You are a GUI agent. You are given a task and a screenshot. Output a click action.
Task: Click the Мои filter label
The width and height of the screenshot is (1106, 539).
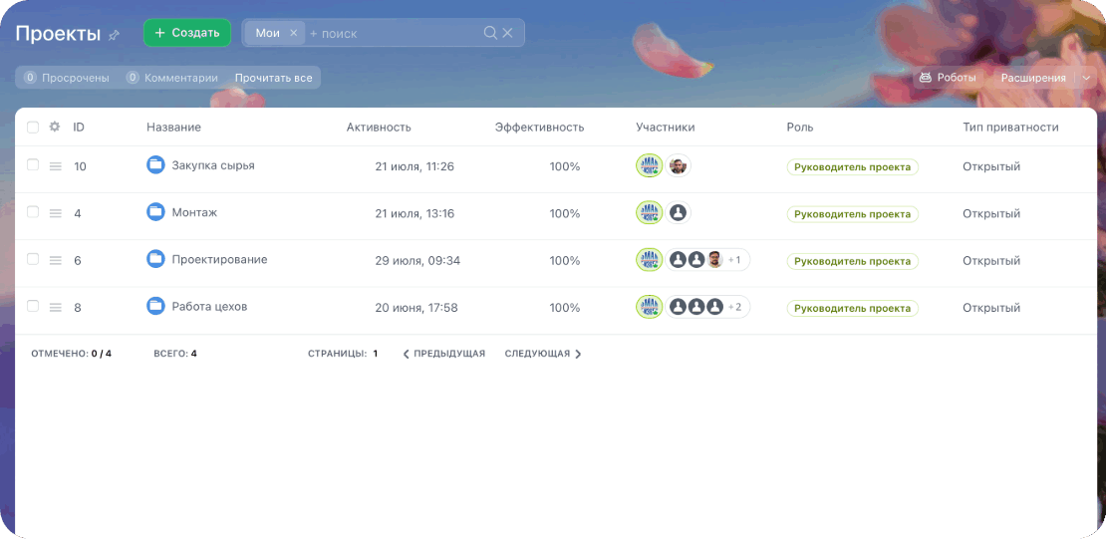[x=267, y=33]
